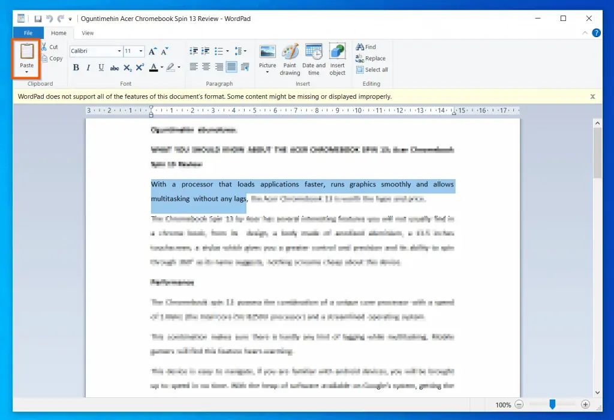Align text right

(x=219, y=67)
